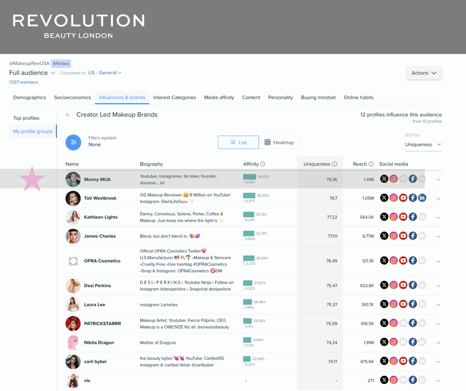Expand the Manny MUA row
This screenshot has width=466, height=391.
coord(438,180)
